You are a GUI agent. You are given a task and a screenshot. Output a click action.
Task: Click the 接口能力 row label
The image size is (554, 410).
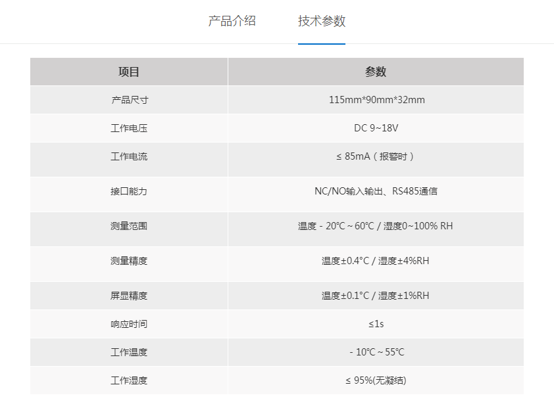pyautogui.click(x=129, y=191)
